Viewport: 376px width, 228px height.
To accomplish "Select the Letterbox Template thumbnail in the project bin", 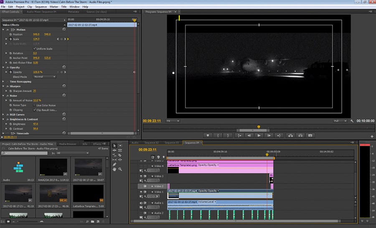I will click(x=88, y=193).
